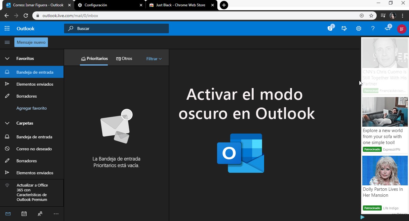This screenshot has height=221, width=409.
Task: Open a new browser tab
Action: [224, 5]
